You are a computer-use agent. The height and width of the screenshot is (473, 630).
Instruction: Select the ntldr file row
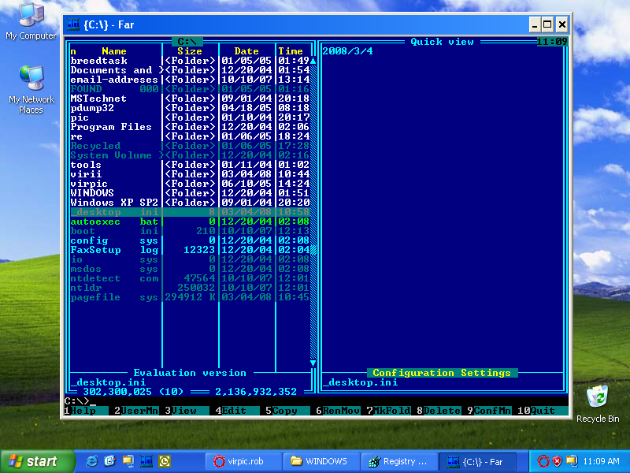pos(190,288)
